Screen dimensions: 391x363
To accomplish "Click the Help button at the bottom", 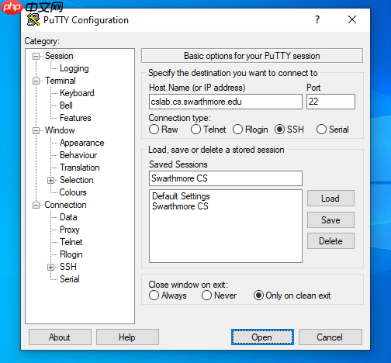I will [x=127, y=337].
